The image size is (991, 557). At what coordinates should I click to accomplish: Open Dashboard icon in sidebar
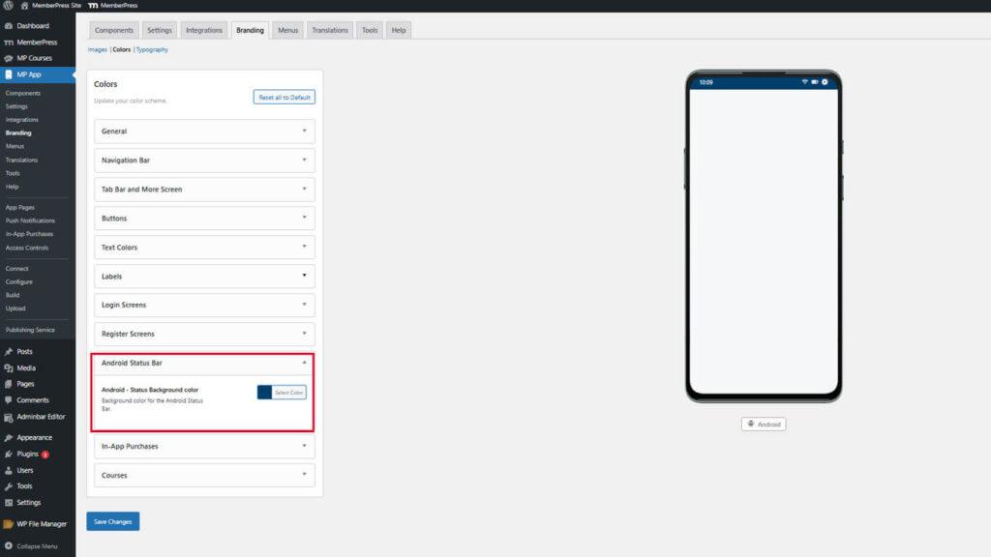coord(9,26)
